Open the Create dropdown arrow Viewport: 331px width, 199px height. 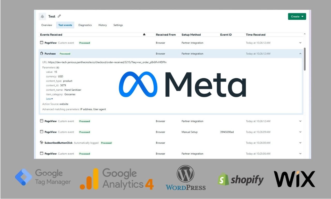[302, 17]
